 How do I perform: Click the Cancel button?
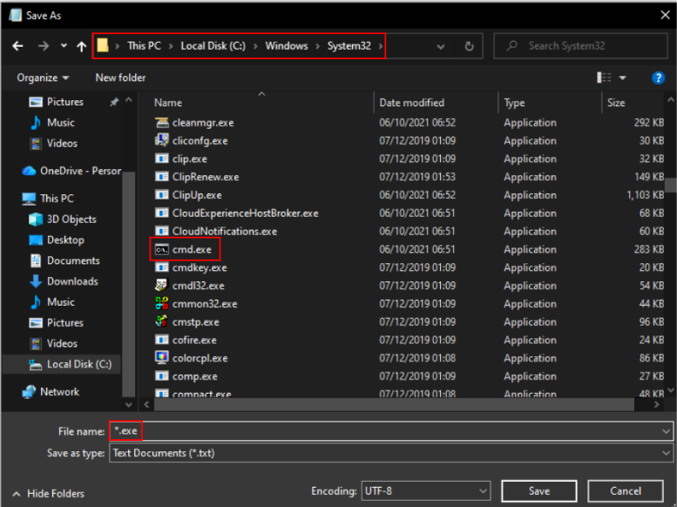coord(626,490)
